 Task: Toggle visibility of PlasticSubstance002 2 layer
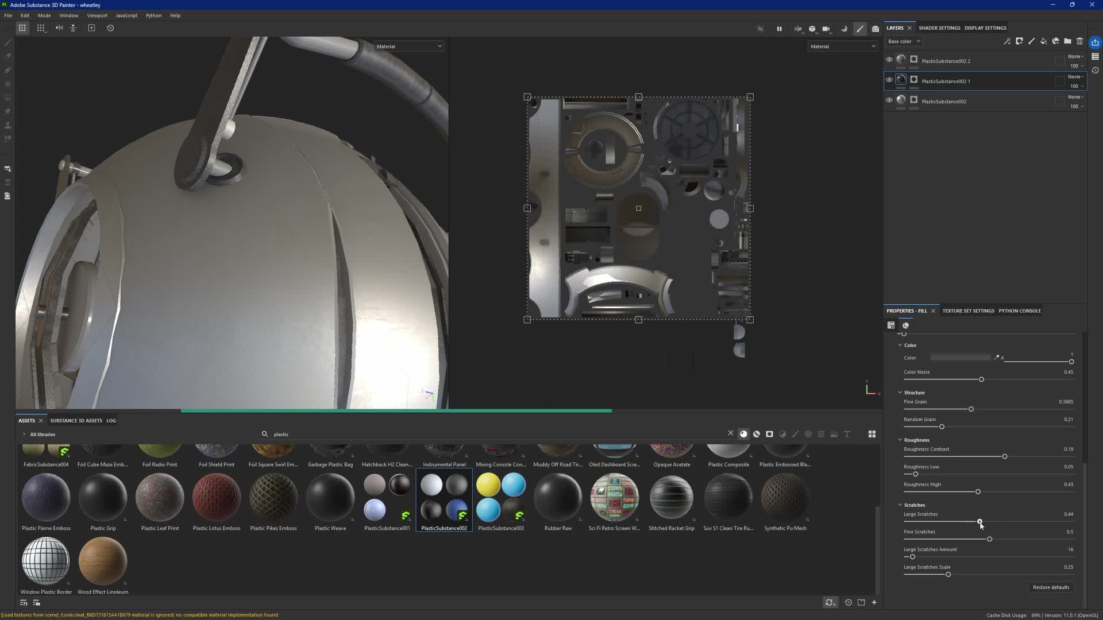(889, 59)
